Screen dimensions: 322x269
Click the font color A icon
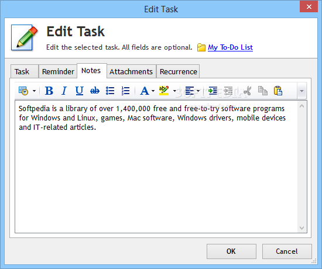145,91
